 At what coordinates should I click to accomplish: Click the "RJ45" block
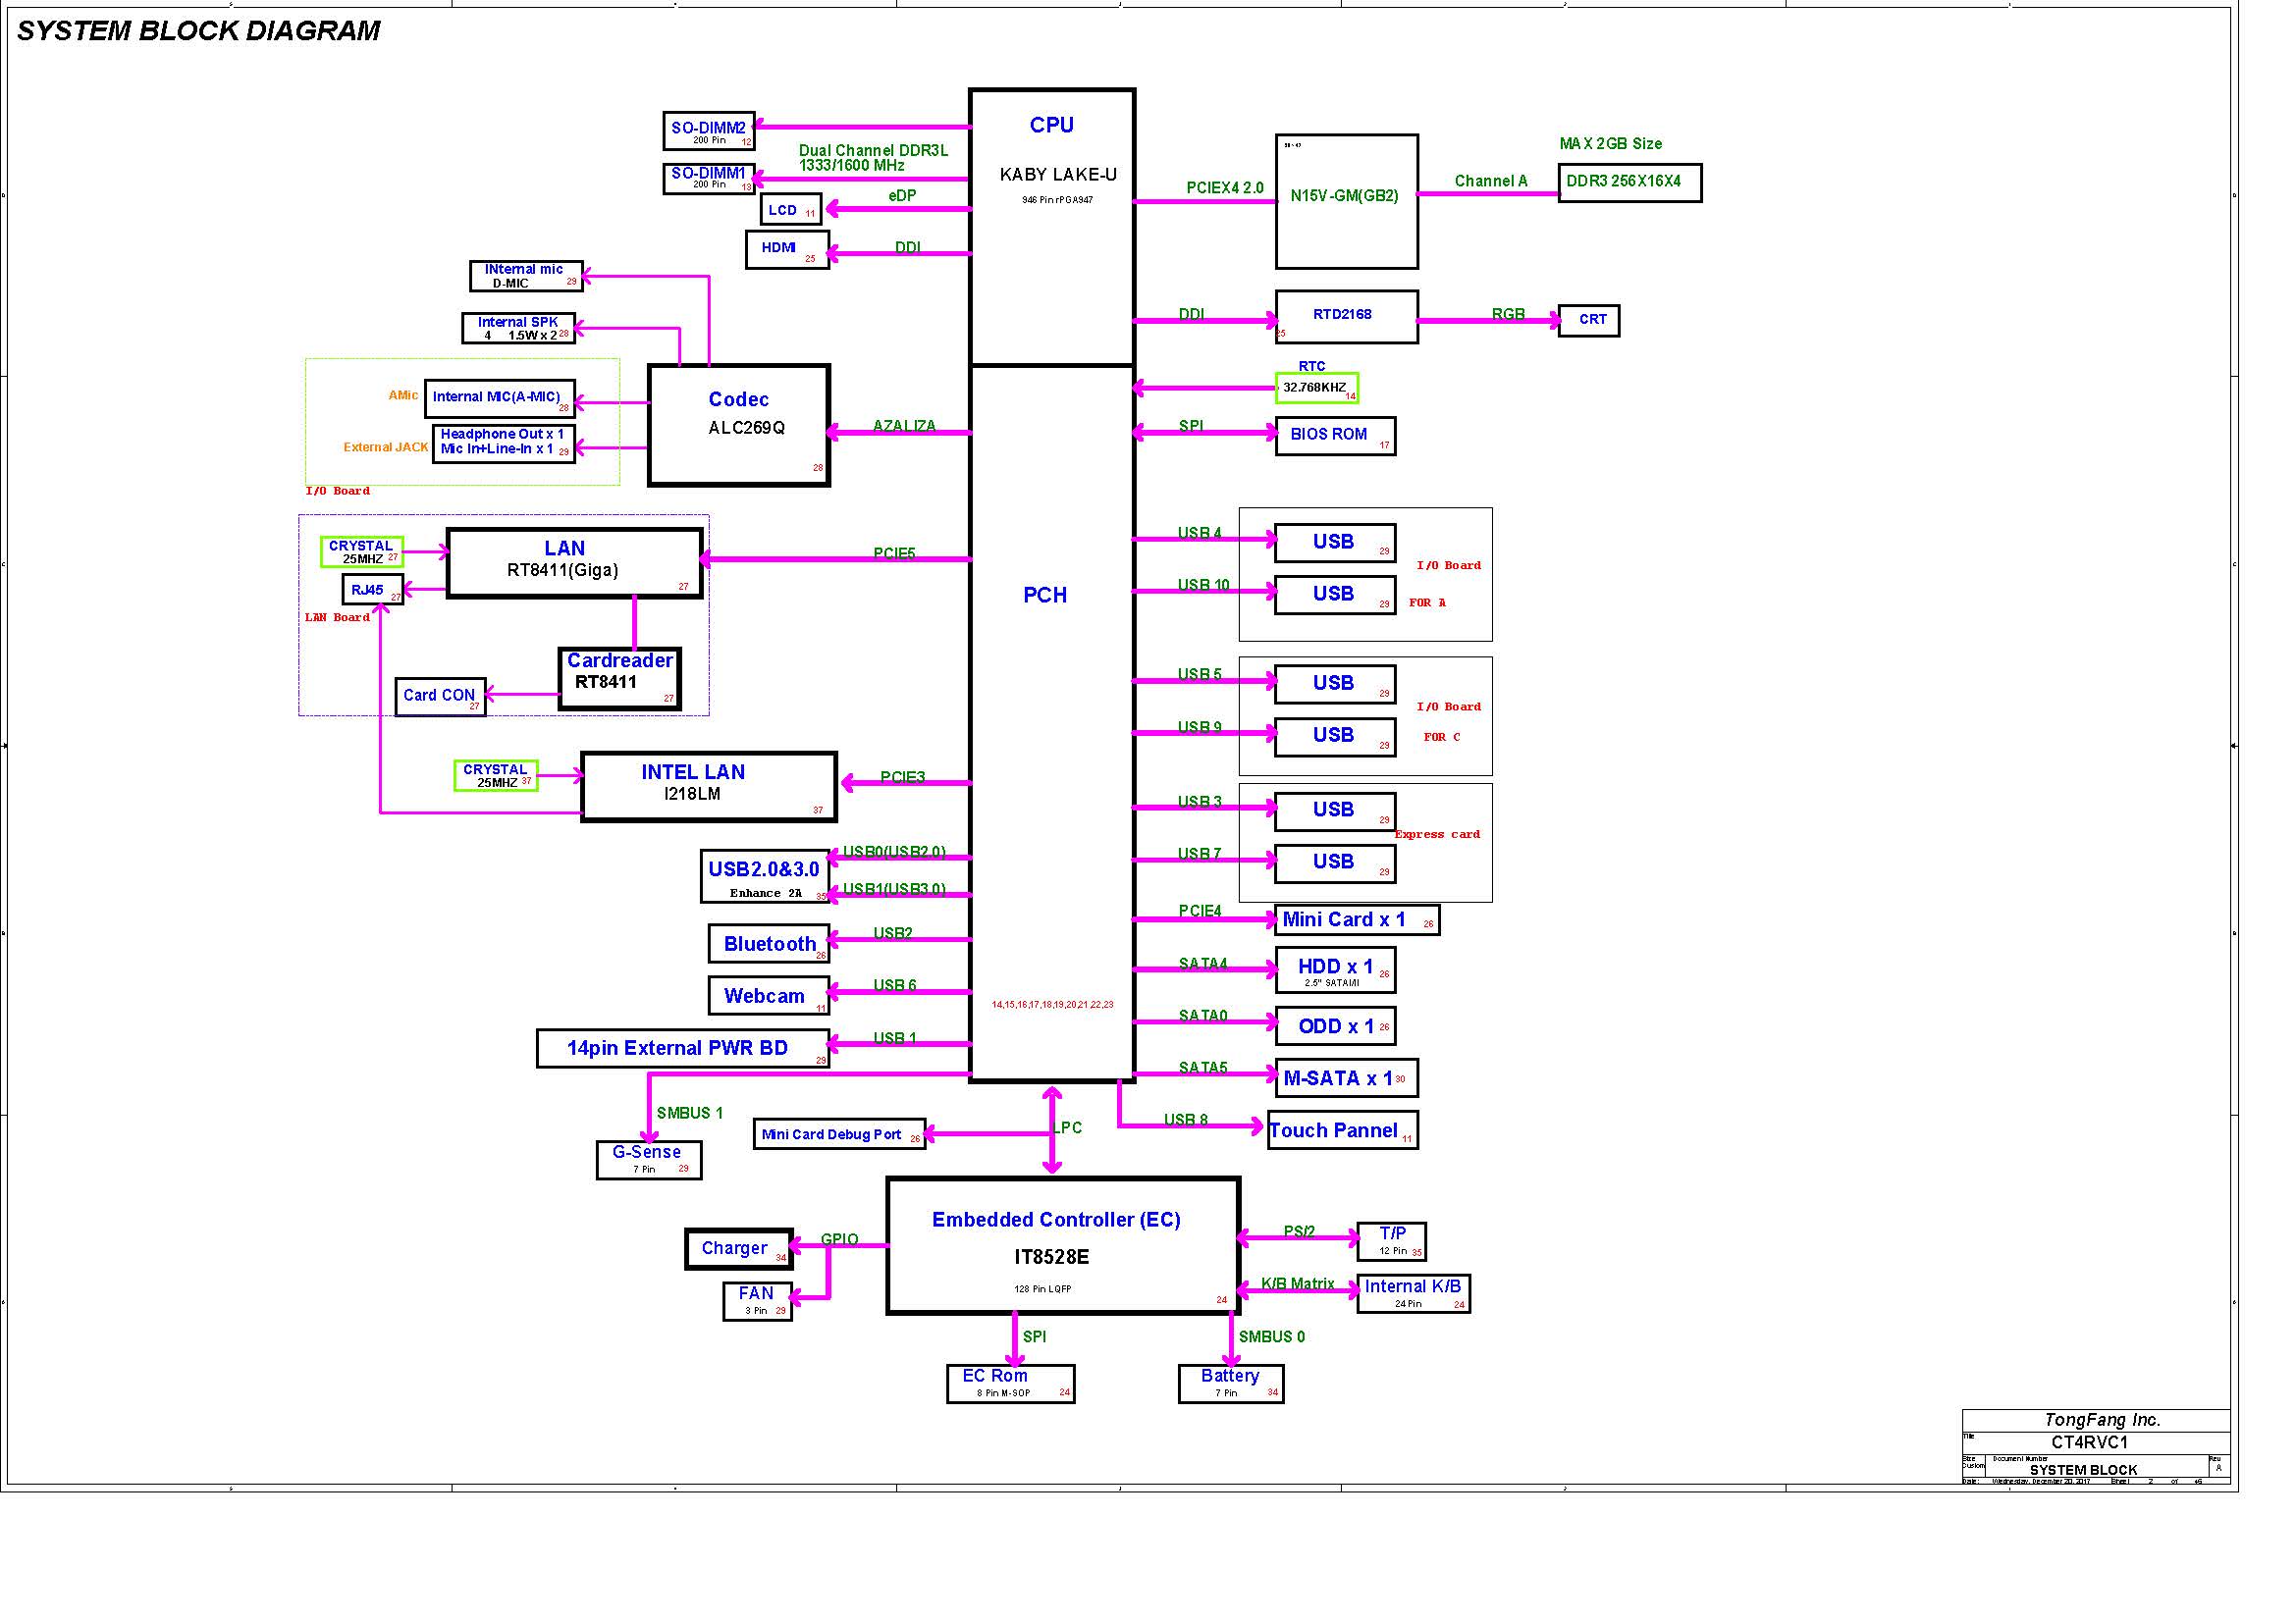point(372,590)
